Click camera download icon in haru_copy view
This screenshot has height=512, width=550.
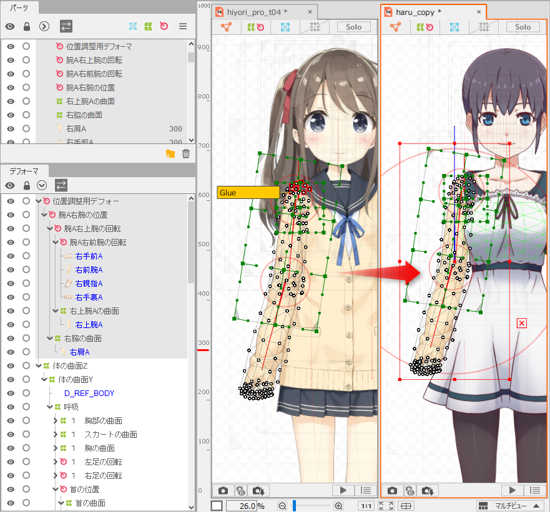[x=427, y=491]
